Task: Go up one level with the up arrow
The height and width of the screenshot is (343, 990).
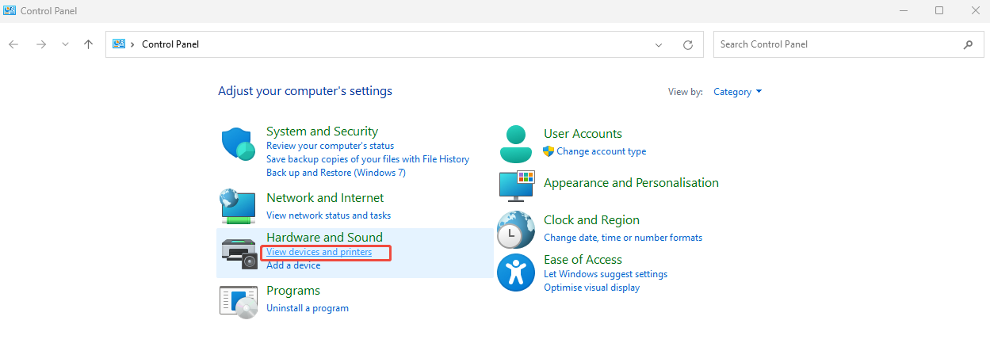Action: (x=88, y=44)
